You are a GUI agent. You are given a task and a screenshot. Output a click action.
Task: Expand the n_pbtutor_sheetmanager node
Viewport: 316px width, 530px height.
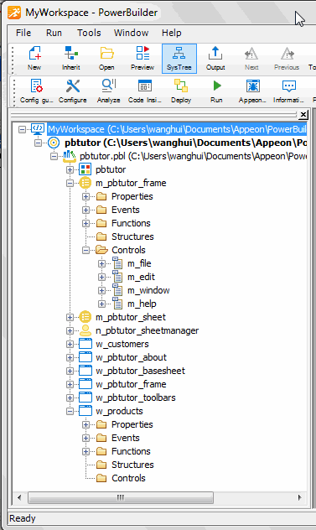tap(70, 330)
